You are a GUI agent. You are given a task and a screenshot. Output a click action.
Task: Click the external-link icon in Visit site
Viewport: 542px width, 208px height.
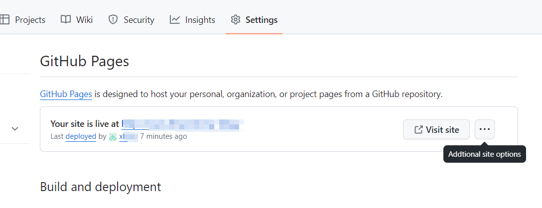[418, 130]
